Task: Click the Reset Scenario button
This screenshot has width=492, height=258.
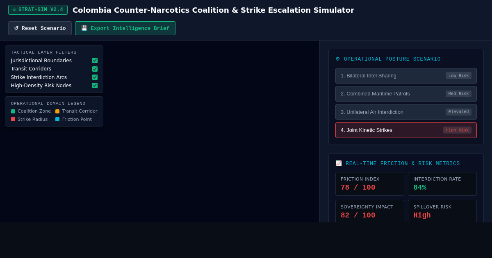Action: [x=40, y=28]
